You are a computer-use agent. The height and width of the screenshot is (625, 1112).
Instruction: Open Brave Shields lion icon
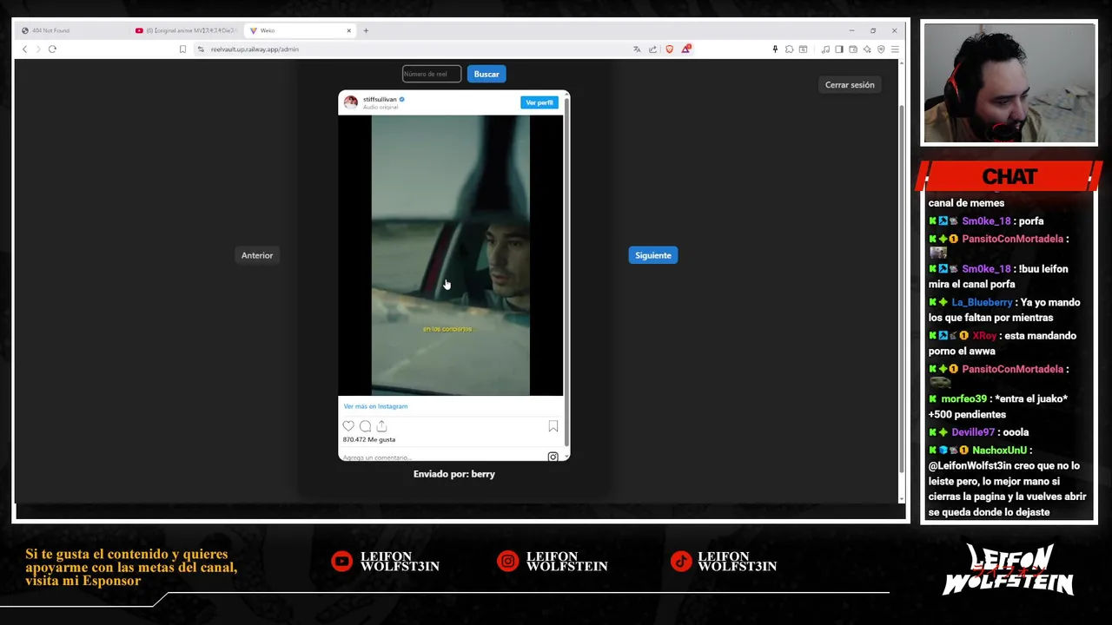[x=669, y=49]
